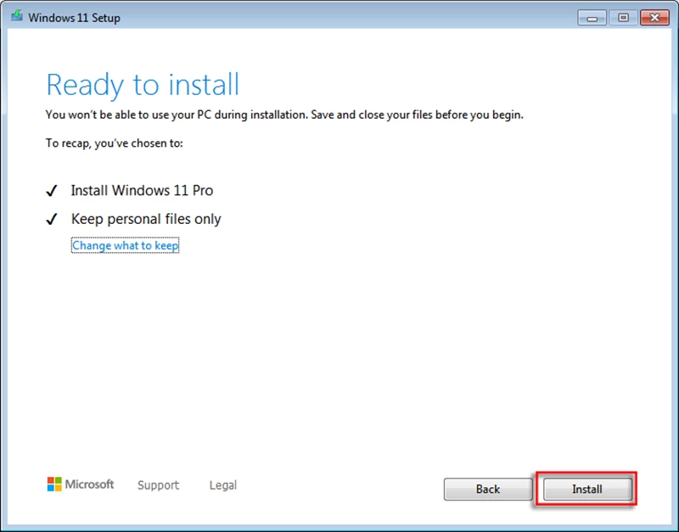Click the 'Ready to install' heading
679x532 pixels.
click(143, 84)
